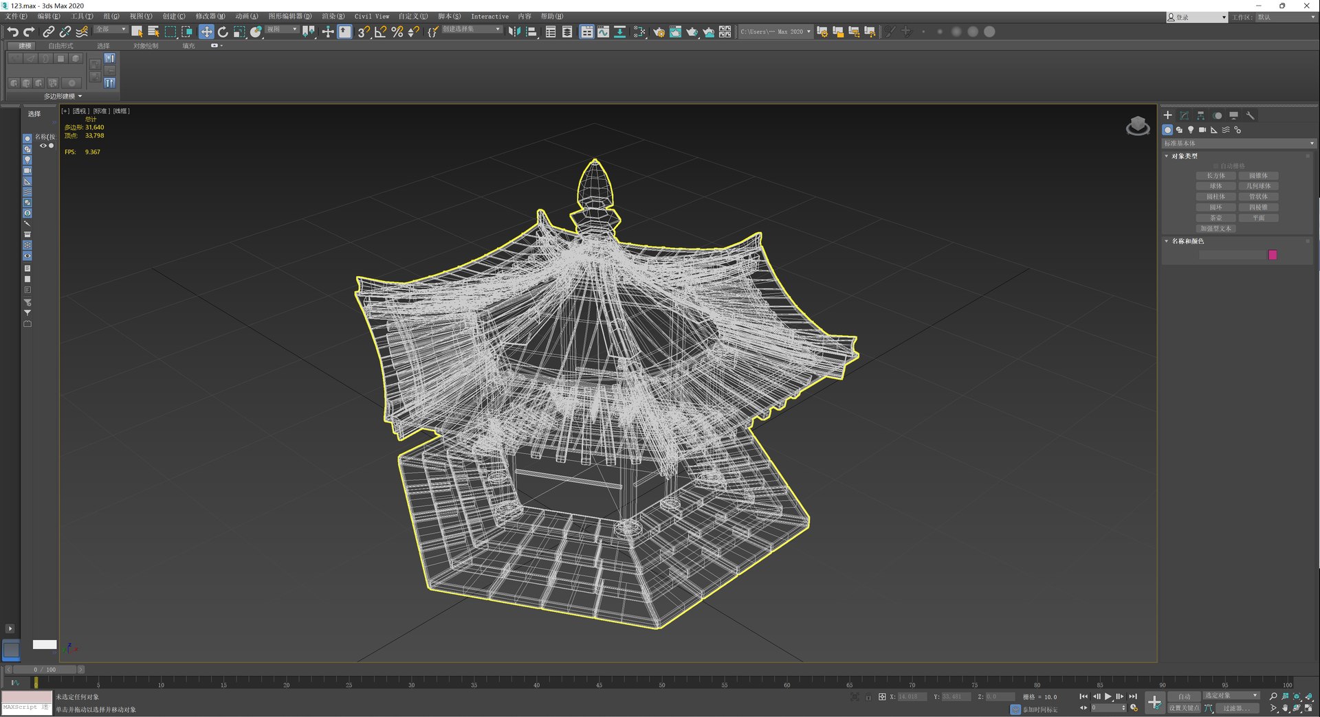This screenshot has width=1320, height=717.
Task: Open reference coordinate system 视图 dropdown
Action: coord(282,30)
